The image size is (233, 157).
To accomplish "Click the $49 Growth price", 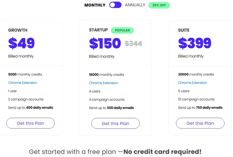I will (21, 43).
